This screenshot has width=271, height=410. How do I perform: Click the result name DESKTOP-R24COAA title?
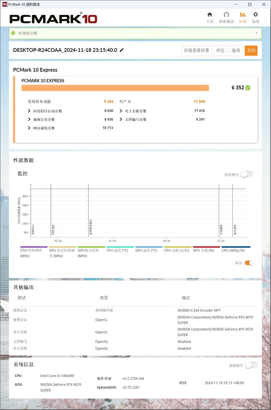[65, 50]
